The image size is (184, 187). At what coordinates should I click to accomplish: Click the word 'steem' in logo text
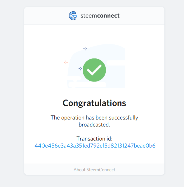click(x=89, y=16)
